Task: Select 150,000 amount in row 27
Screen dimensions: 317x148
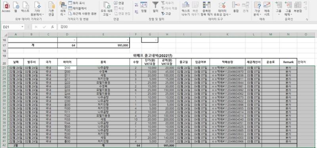Action: pos(166,90)
